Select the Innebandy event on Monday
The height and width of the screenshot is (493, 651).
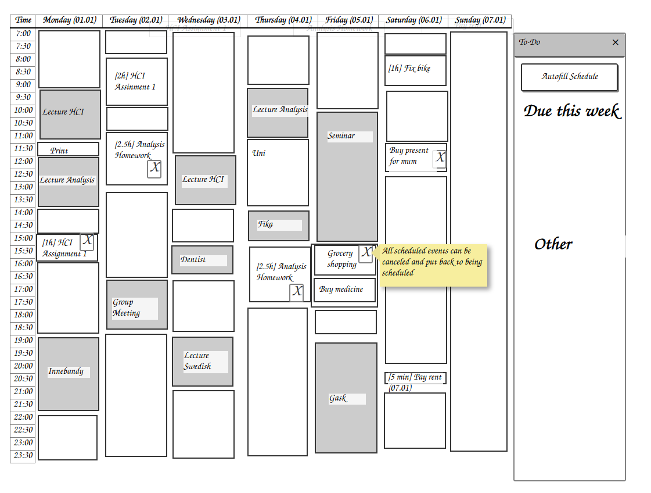[x=68, y=374]
